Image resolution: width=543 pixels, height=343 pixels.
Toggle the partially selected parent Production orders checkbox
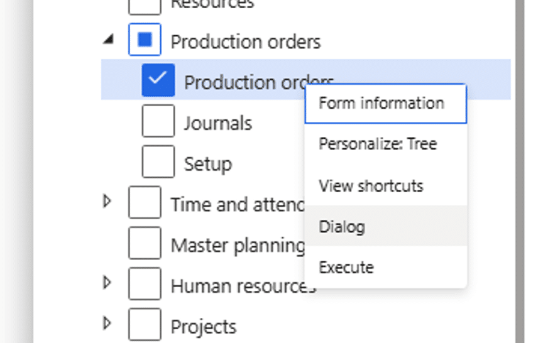tap(145, 40)
